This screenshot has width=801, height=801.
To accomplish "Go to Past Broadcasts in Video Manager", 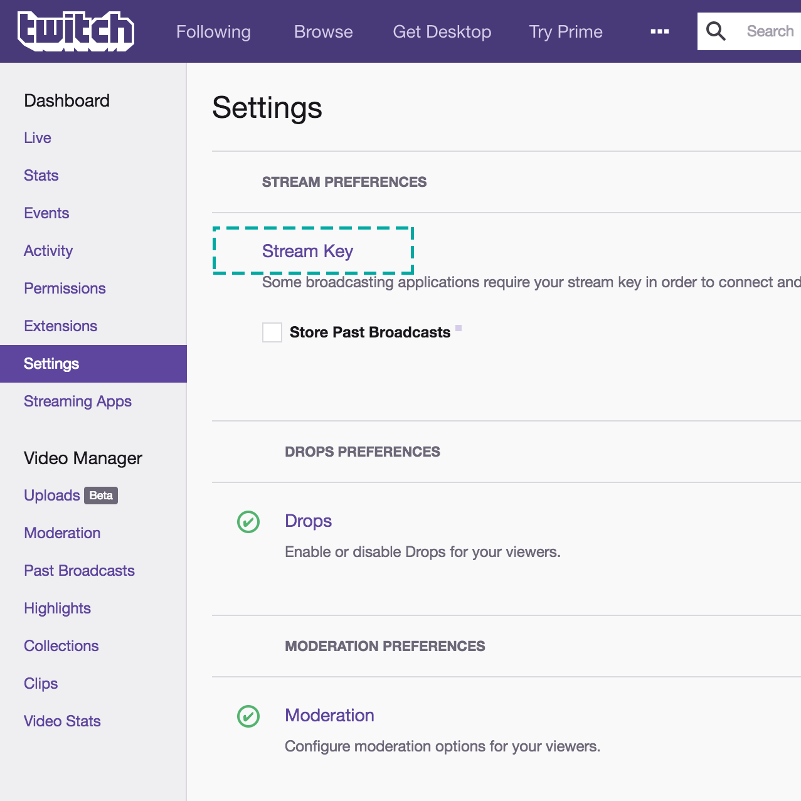I will [79, 571].
